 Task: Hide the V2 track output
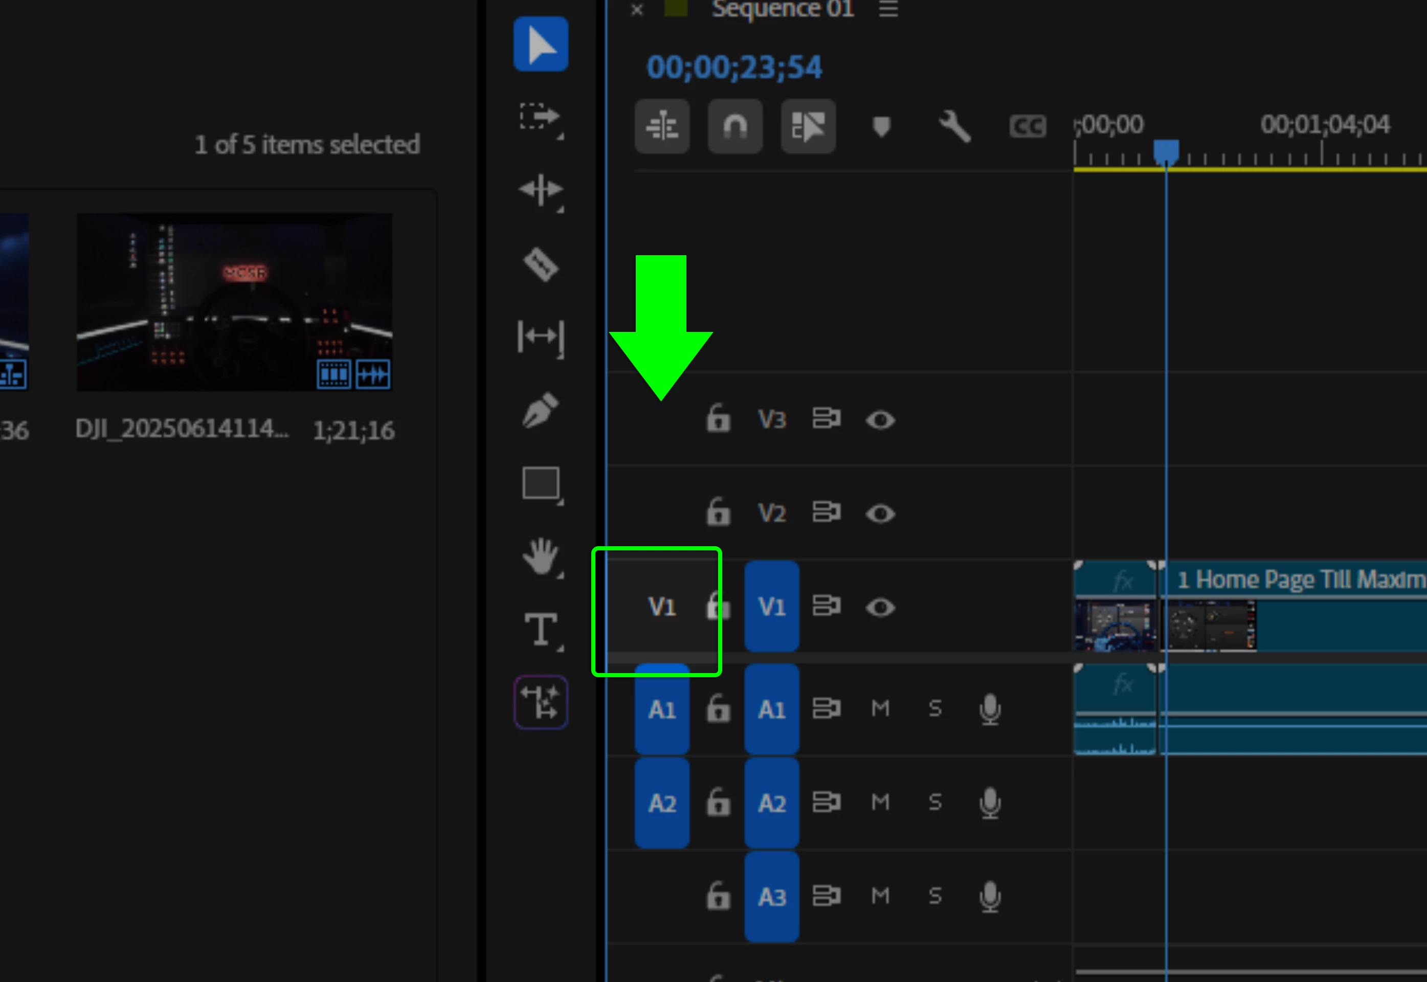click(x=880, y=514)
